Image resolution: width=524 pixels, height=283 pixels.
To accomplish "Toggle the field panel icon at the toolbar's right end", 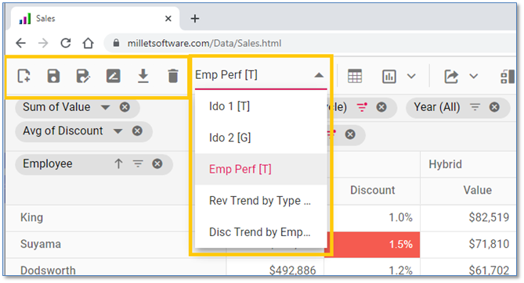I will (508, 77).
